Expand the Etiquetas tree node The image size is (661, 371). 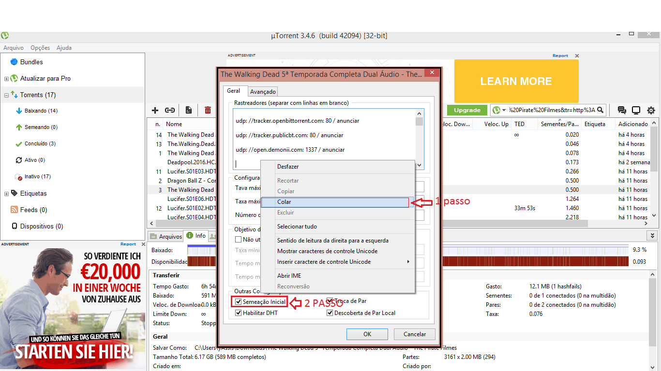(x=6, y=194)
